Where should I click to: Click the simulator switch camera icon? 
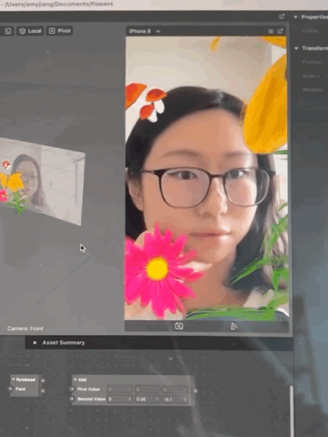point(179,326)
